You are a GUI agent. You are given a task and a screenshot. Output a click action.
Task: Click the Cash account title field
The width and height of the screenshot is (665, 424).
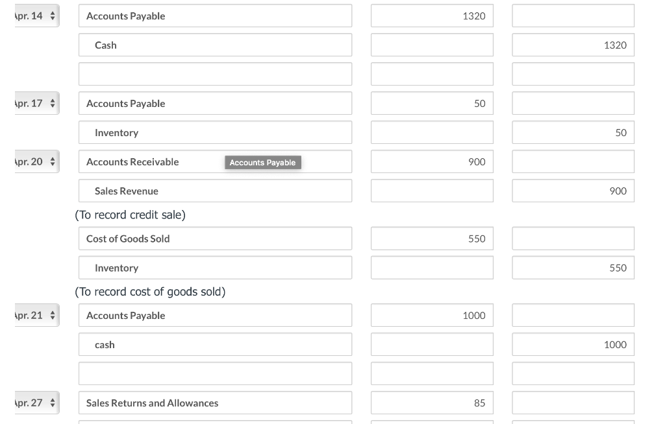pyautogui.click(x=215, y=45)
